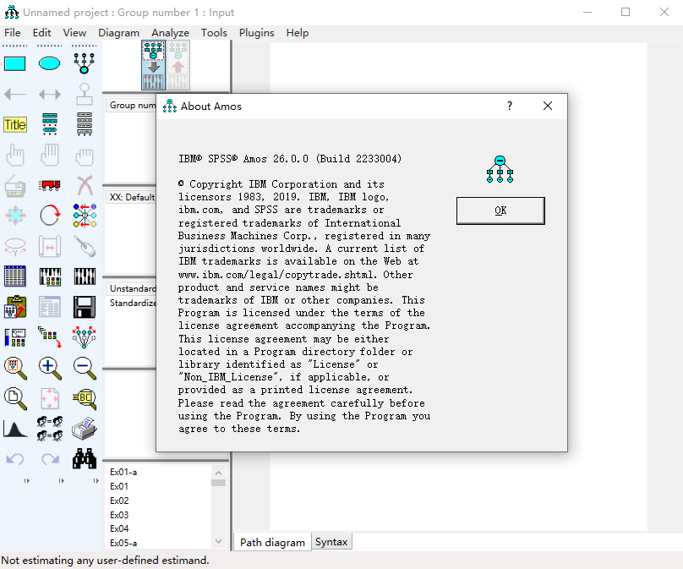Viewport: 683px width, 569px height.
Task: Select the Draw unobserved variables ellipse tool
Action: 50,63
